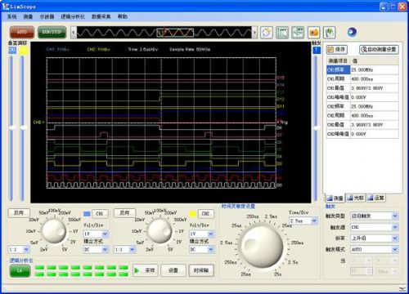Open the 逻辑分析仪 menu
Viewport: 409px width, 294px height.
click(x=73, y=16)
